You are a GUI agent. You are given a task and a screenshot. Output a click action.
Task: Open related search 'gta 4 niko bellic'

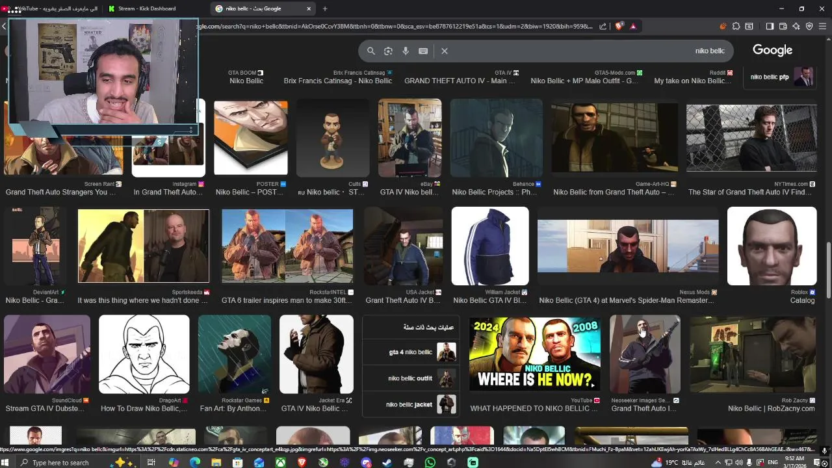coord(410,352)
